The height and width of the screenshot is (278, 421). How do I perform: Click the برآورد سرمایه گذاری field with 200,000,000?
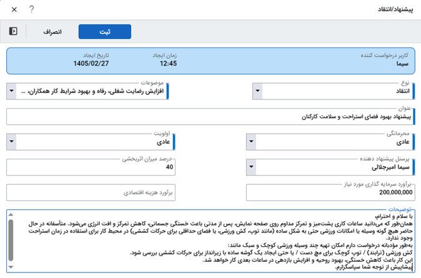(x=330, y=192)
